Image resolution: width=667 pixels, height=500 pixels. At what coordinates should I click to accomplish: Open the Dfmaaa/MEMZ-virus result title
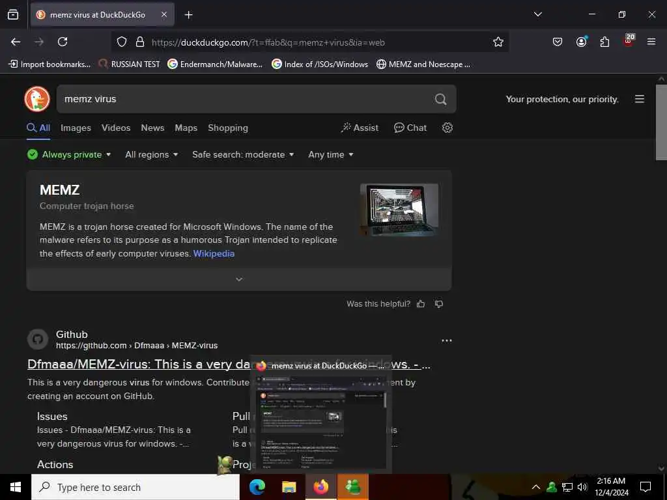[229, 365]
